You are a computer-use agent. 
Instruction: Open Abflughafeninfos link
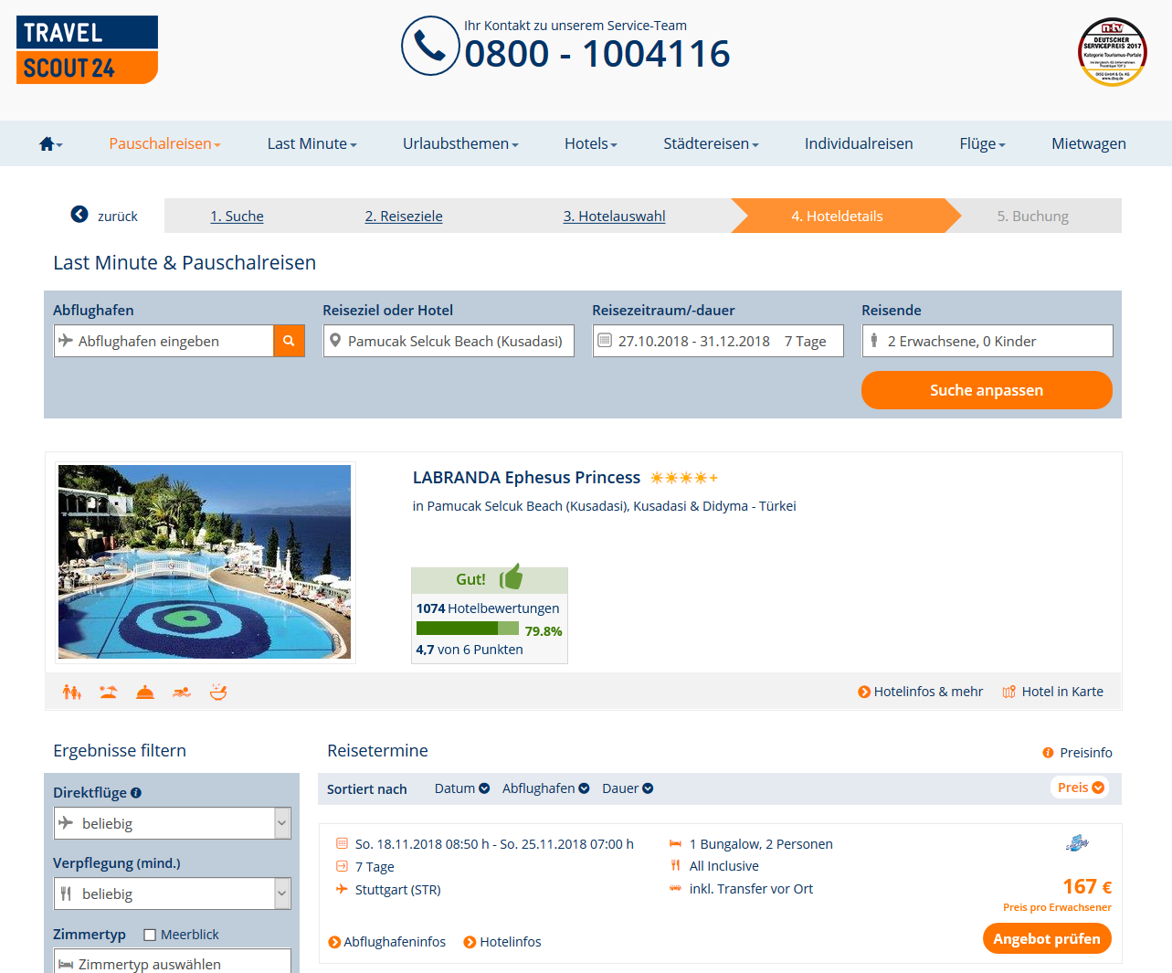387,942
